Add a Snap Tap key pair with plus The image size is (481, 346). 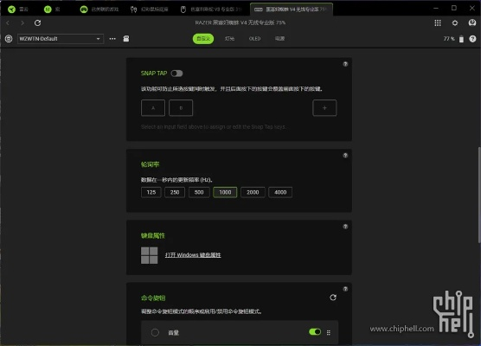coord(324,107)
